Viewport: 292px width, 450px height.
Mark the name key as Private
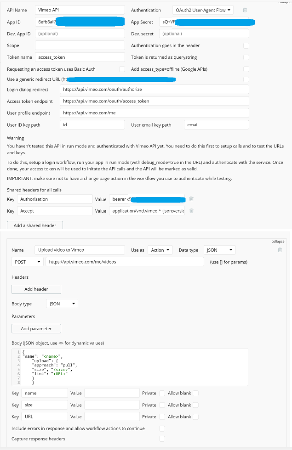pos(162,393)
